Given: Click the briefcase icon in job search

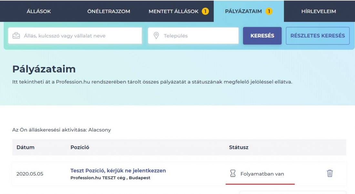Looking at the screenshot, I should pos(16,36).
